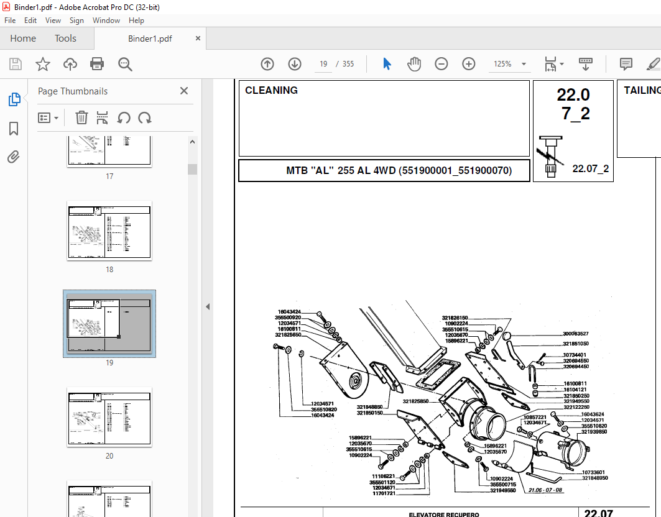This screenshot has width=661, height=517.
Task: Upload the file to cloud
Action: [70, 64]
